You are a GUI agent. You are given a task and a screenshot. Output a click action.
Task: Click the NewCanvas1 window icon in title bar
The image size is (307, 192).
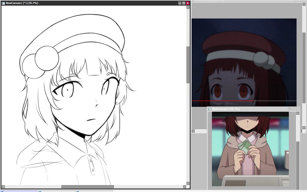(3, 3)
